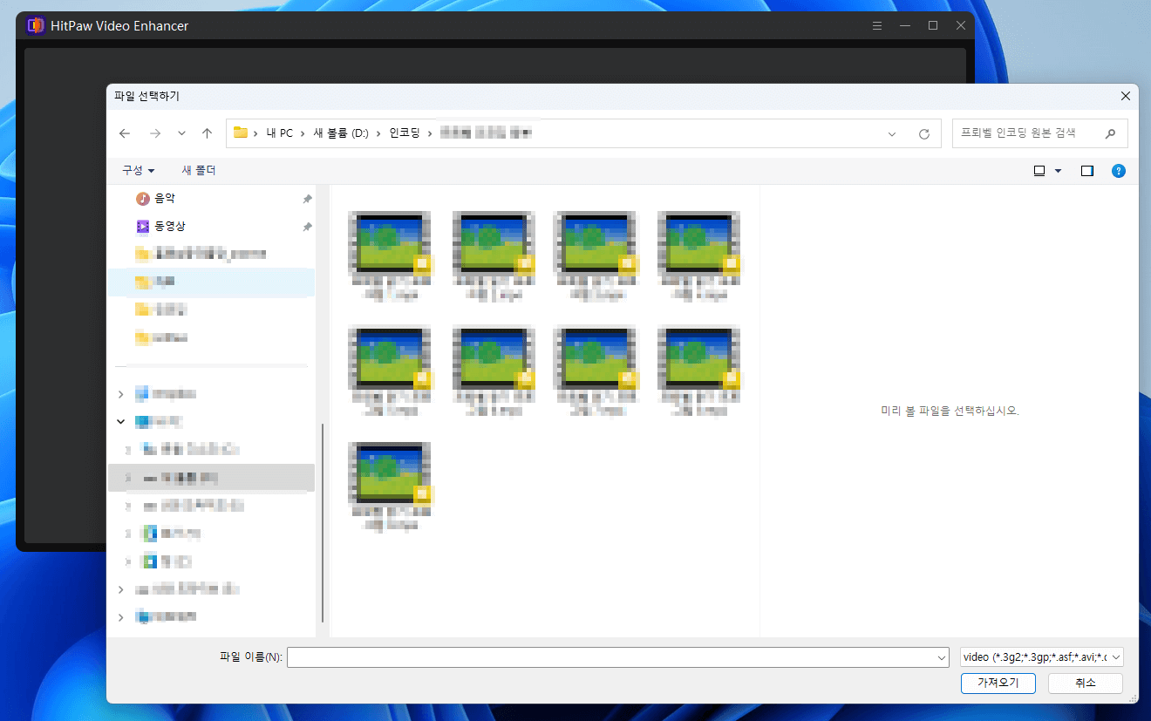Go up one folder level
Image resolution: width=1151 pixels, height=721 pixels.
[207, 133]
